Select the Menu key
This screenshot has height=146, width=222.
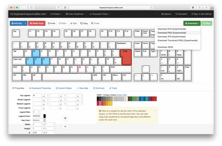pyautogui.click(x=117, y=77)
